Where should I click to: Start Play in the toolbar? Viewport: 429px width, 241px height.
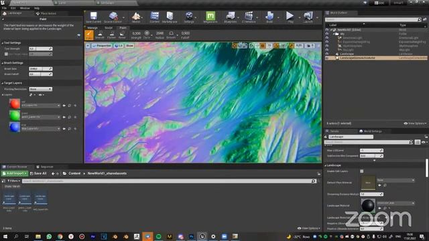click(290, 17)
